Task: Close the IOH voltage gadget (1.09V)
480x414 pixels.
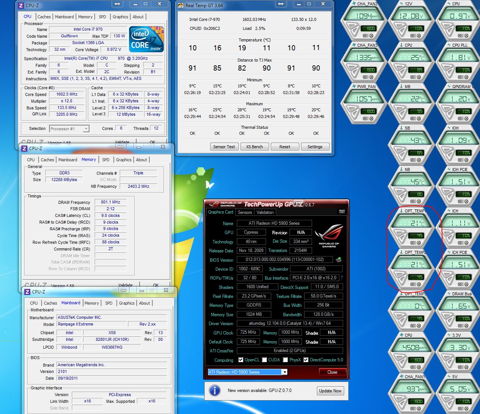Action: tap(466, 160)
